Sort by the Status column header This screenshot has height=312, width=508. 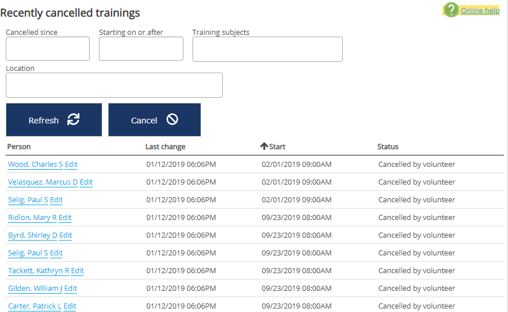387,147
